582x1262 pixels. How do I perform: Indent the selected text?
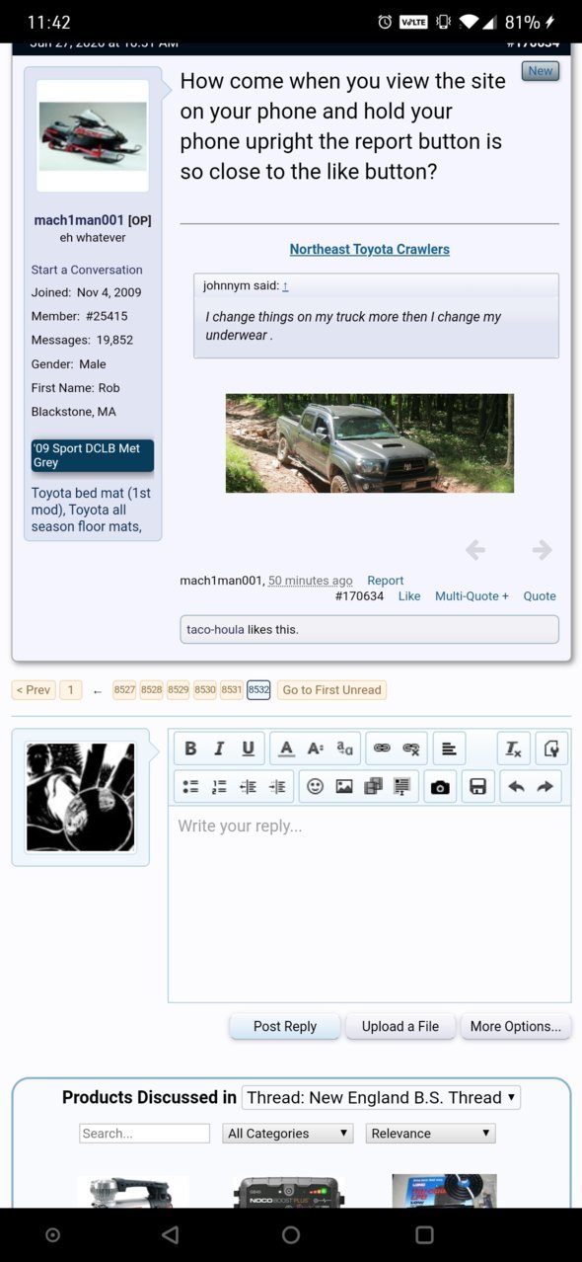277,786
